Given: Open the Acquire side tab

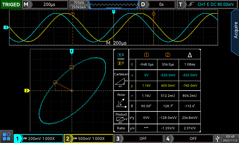Looking at the screenshot, I should tap(235, 29).
